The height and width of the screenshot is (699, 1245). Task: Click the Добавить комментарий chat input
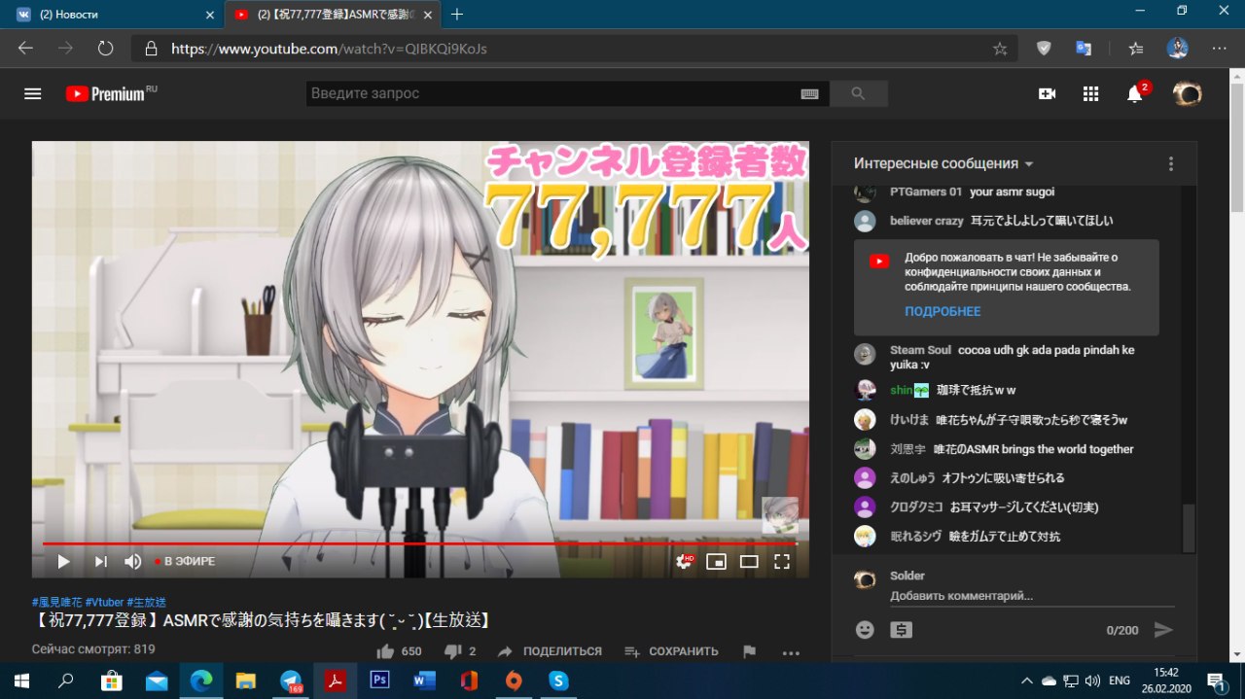1032,596
